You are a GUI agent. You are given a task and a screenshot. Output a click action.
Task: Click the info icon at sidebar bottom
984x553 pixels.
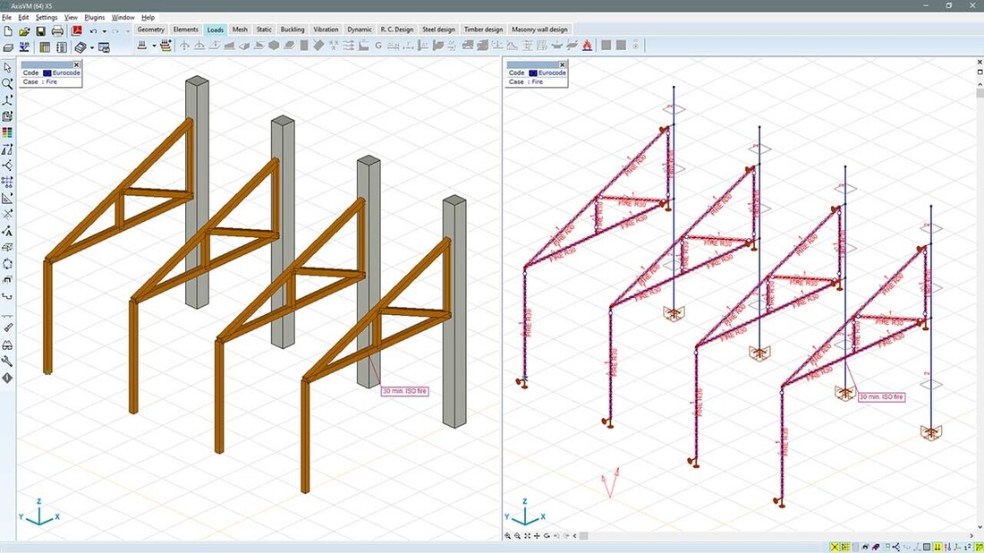pos(8,378)
